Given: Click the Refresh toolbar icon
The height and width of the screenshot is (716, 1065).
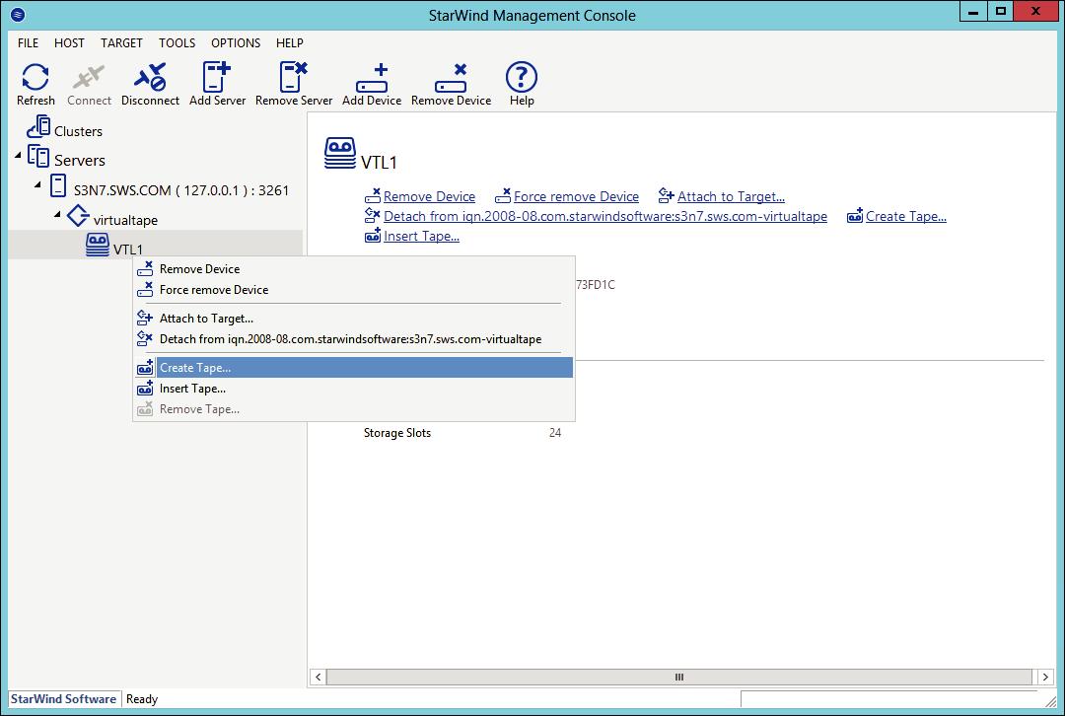Looking at the screenshot, I should pos(35,77).
